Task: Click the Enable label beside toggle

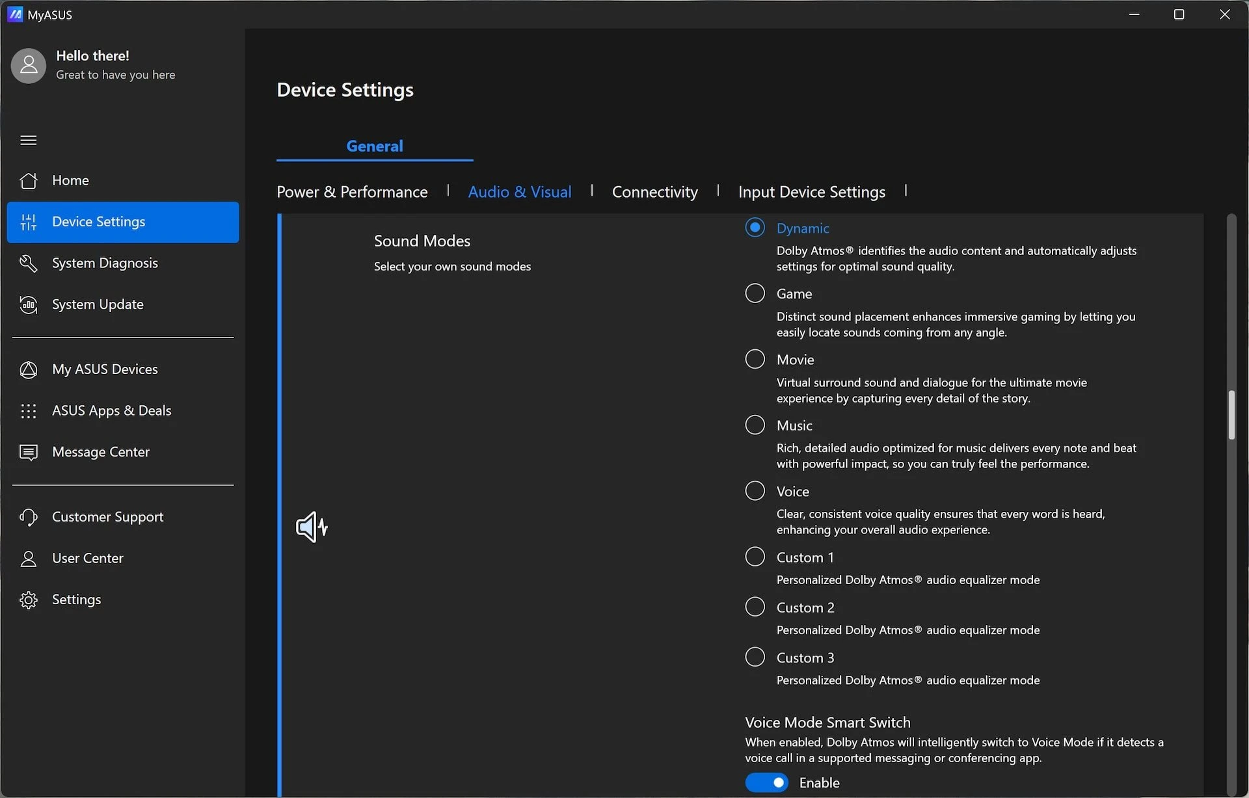Action: pyautogui.click(x=819, y=783)
